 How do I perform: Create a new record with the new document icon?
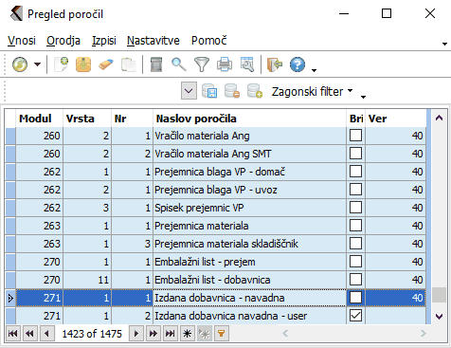click(x=62, y=64)
